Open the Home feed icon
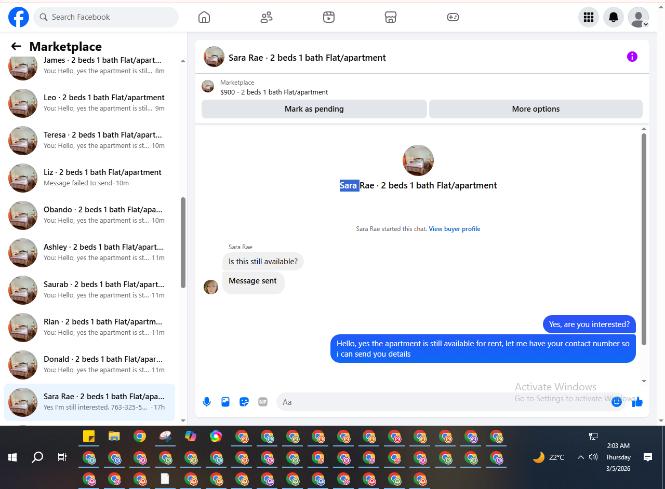Screen dimensions: 665x489 pos(204,17)
